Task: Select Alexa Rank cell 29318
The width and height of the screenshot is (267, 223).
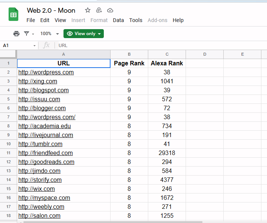Action: click(x=167, y=153)
